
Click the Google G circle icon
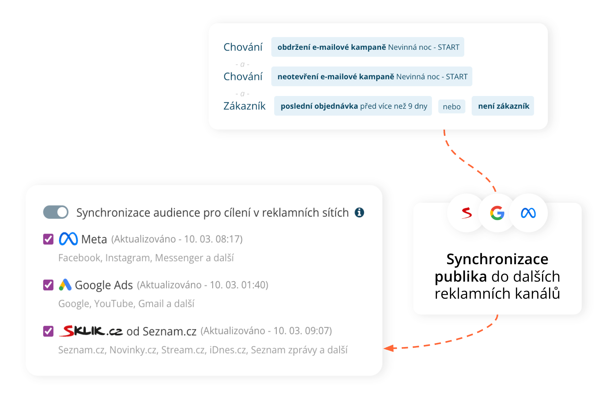coord(497,213)
